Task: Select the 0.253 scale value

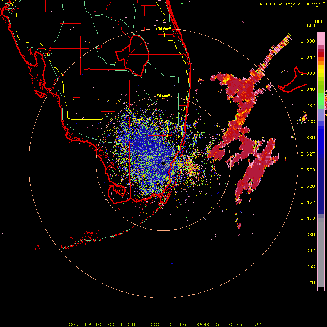Action: click(308, 267)
